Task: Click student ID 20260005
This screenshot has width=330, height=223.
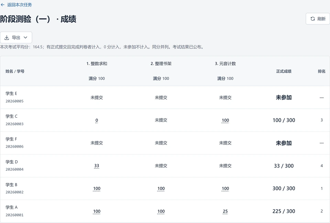Action: (x=14, y=101)
